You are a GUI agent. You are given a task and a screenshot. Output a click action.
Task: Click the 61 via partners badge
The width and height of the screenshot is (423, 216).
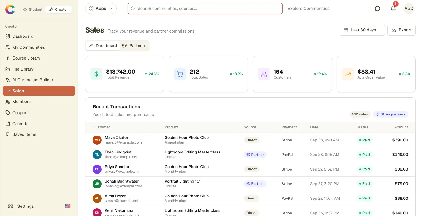[x=391, y=114]
